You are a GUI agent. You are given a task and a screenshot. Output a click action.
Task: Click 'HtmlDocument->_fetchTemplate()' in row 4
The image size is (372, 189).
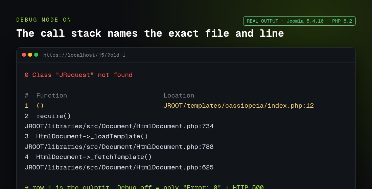[94, 157]
